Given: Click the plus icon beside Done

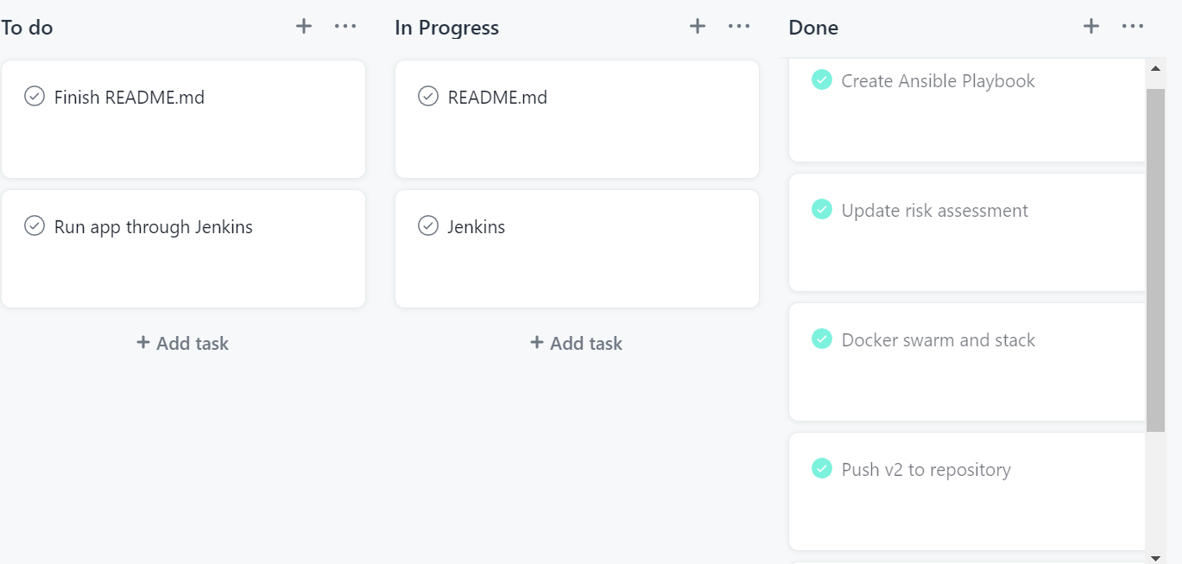Looking at the screenshot, I should pyautogui.click(x=1091, y=27).
